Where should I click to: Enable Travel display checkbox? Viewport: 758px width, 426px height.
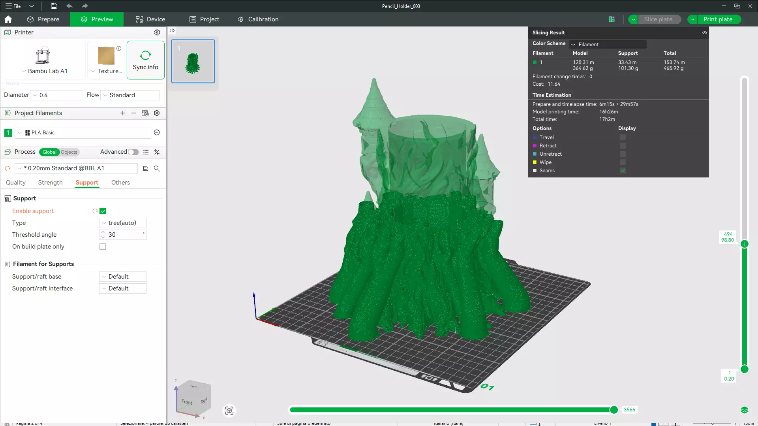[623, 138]
